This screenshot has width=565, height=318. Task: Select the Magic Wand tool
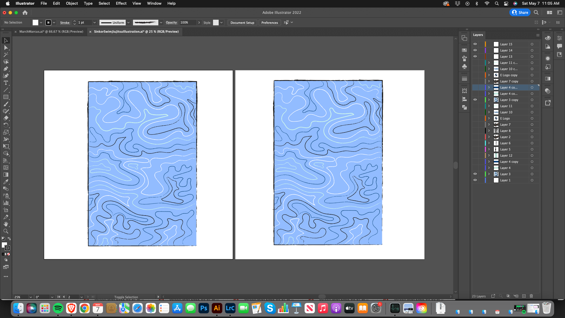pos(6,55)
